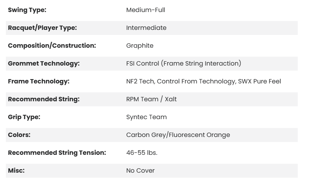Select the RPM Team / Xalt value
The image size is (309, 194).
pyautogui.click(x=151, y=99)
